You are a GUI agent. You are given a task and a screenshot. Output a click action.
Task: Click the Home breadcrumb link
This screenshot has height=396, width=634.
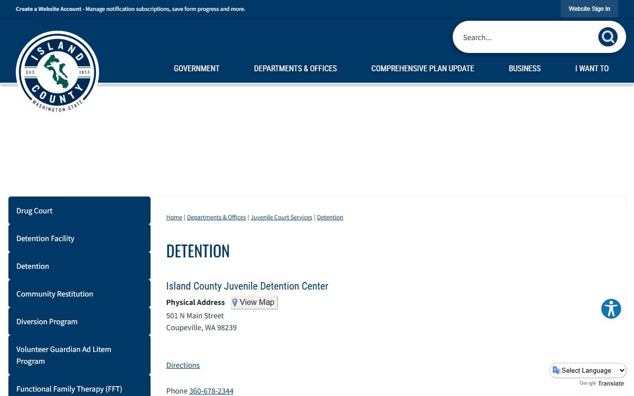coord(174,217)
